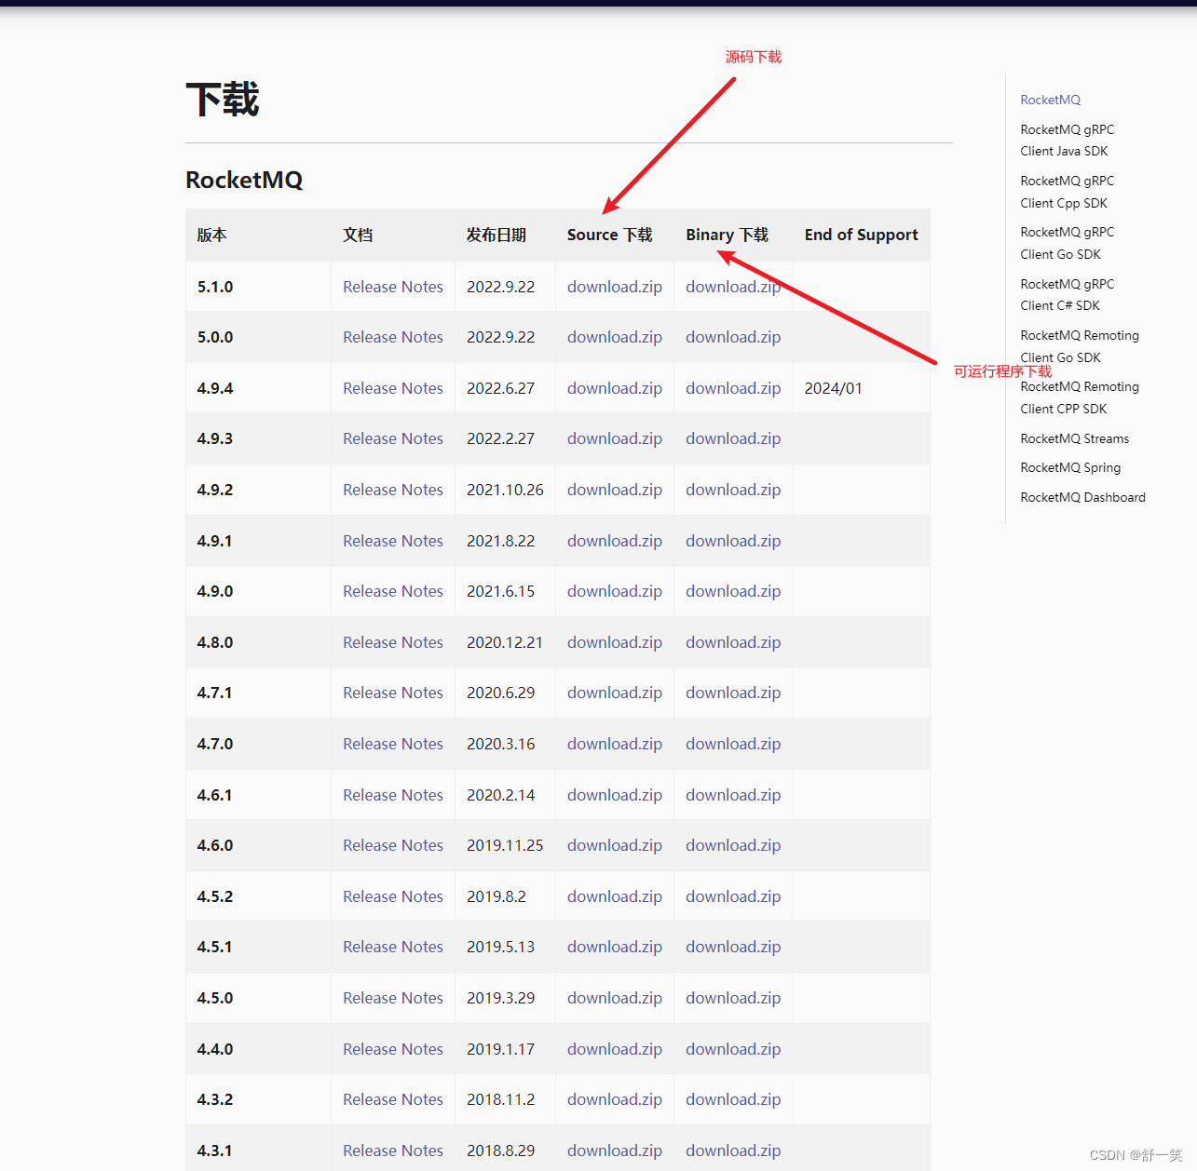This screenshot has width=1197, height=1171.
Task: Open Release Notes for version 4.3.1
Action: point(392,1151)
